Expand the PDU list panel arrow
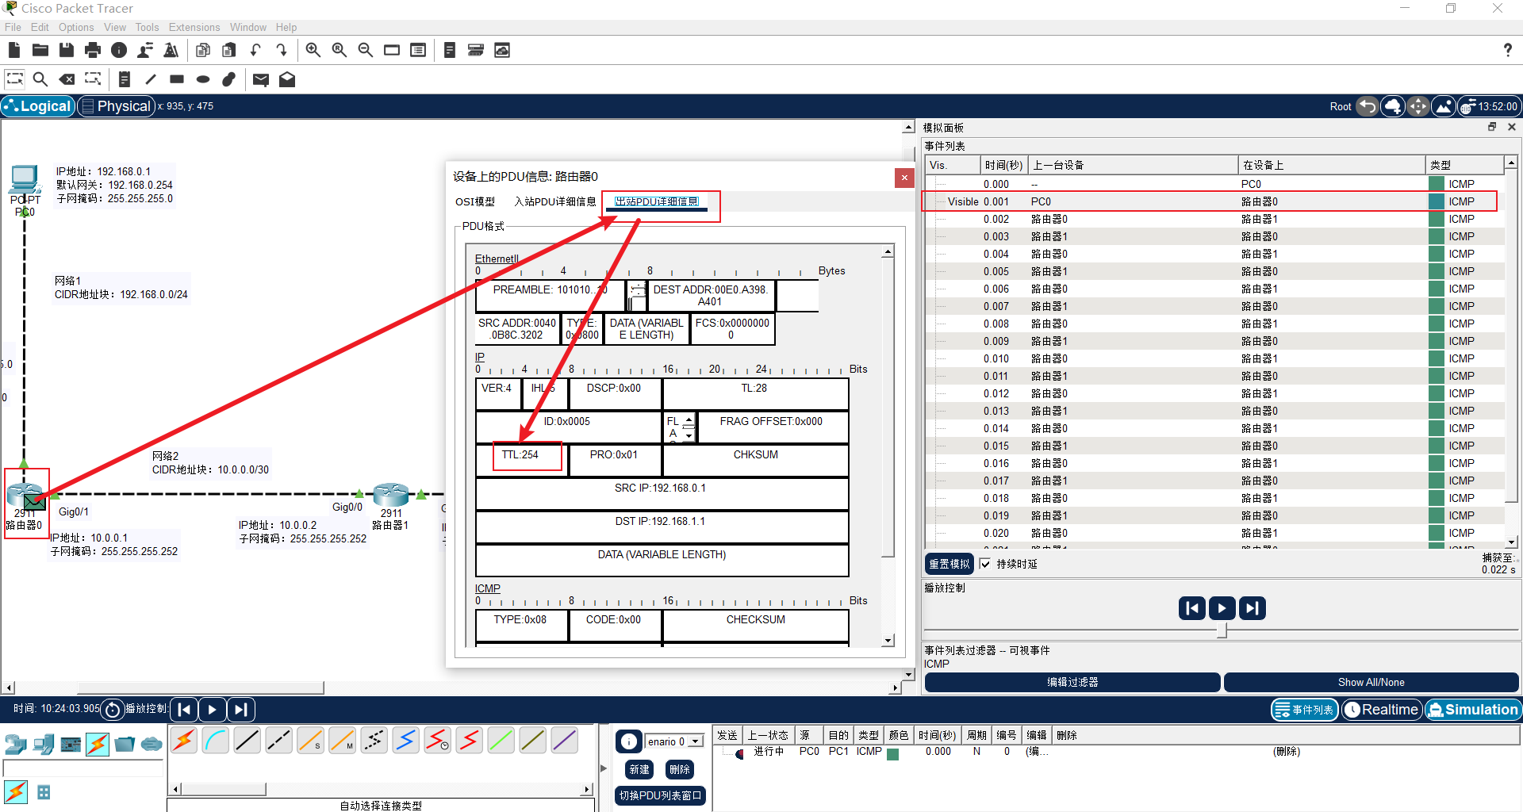This screenshot has height=812, width=1523. [604, 768]
